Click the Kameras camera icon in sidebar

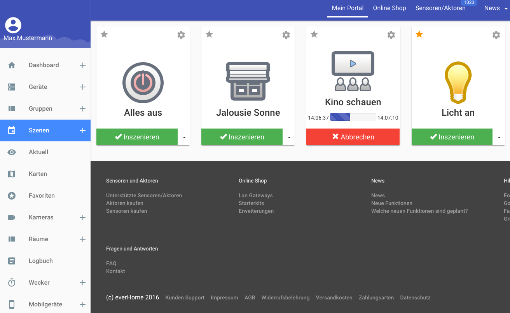[x=12, y=217]
